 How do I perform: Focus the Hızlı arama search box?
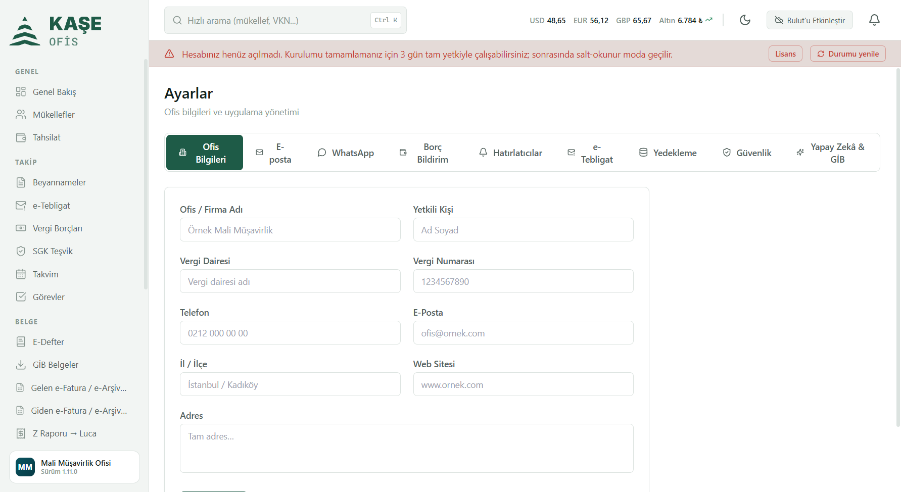pos(286,20)
